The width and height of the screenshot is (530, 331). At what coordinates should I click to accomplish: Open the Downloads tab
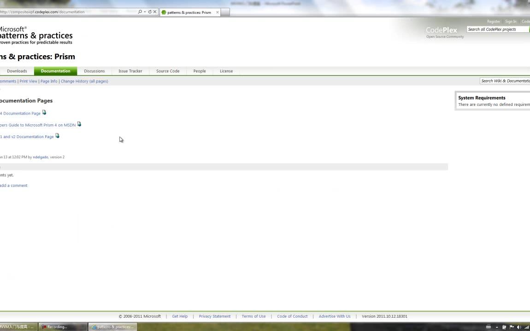17,71
